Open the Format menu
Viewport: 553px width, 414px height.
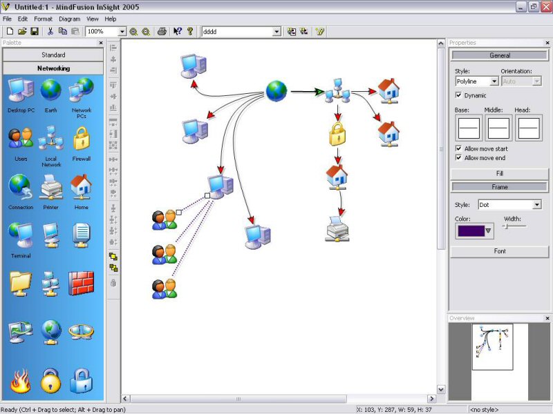click(x=43, y=19)
